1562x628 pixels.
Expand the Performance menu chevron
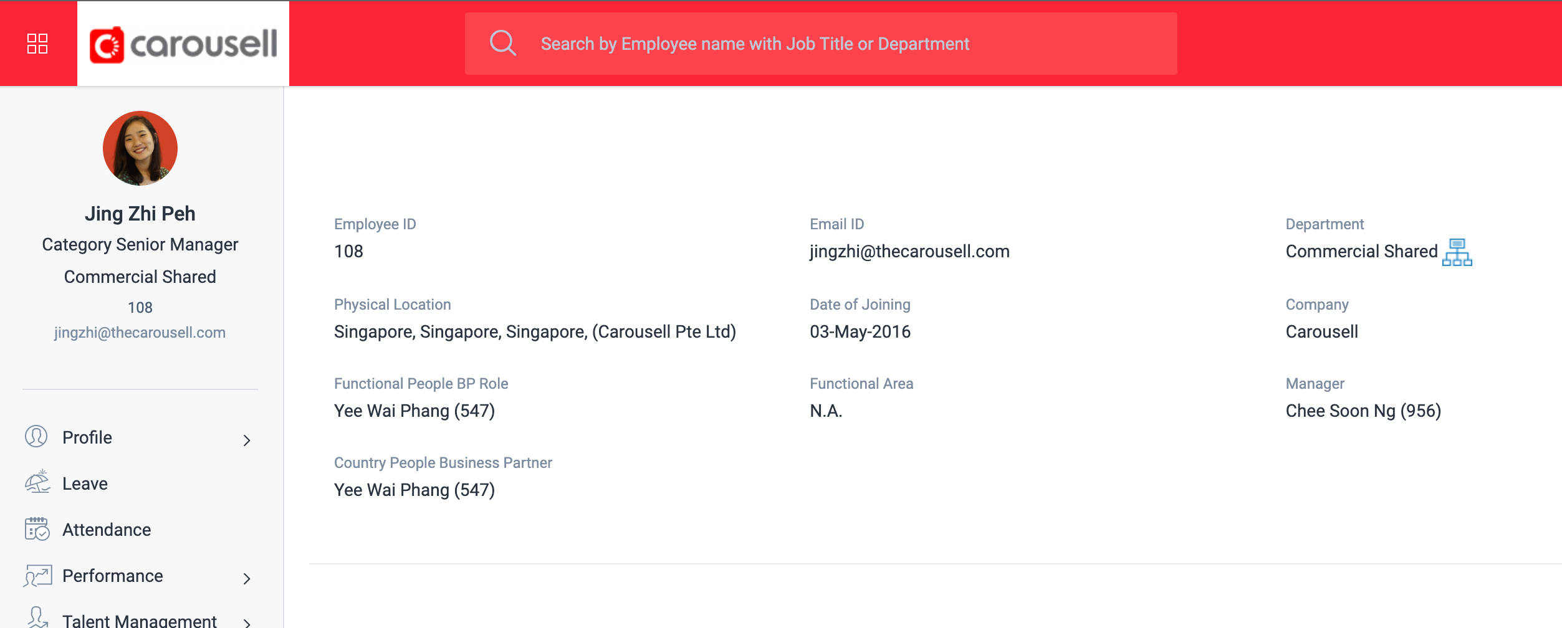(x=247, y=579)
